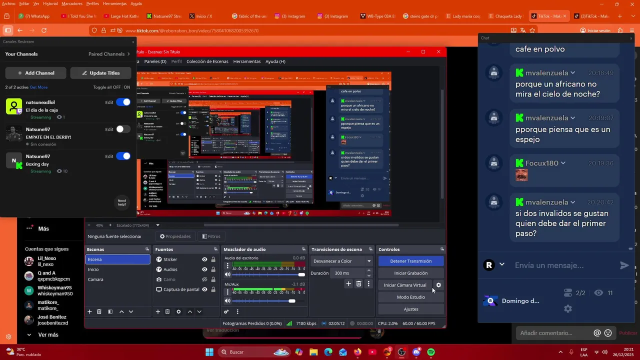Image resolution: width=640 pixels, height=360 pixels.
Task: Click Iniciar Grabación button
Action: pos(410,273)
